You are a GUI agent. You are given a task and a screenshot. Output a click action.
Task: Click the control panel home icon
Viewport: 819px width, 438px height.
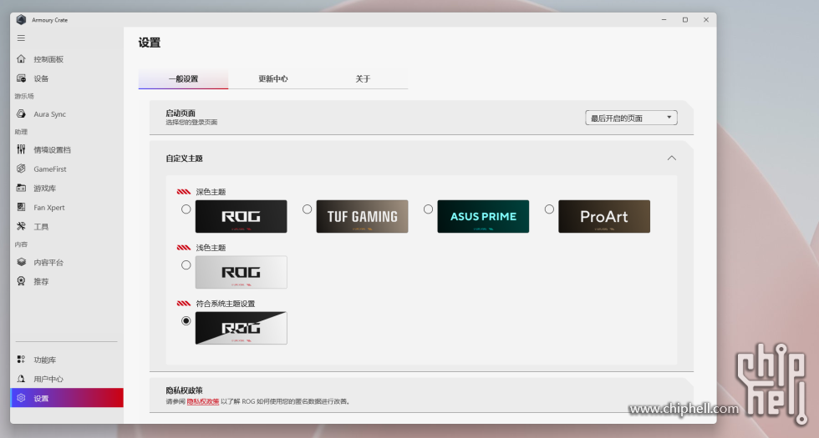point(21,59)
